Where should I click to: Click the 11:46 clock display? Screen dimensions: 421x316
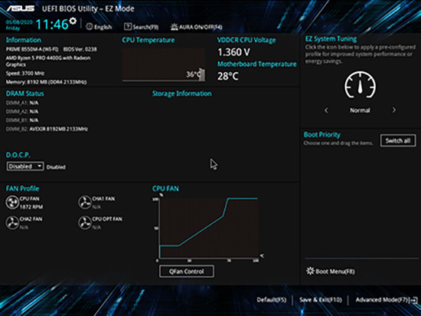(x=52, y=25)
